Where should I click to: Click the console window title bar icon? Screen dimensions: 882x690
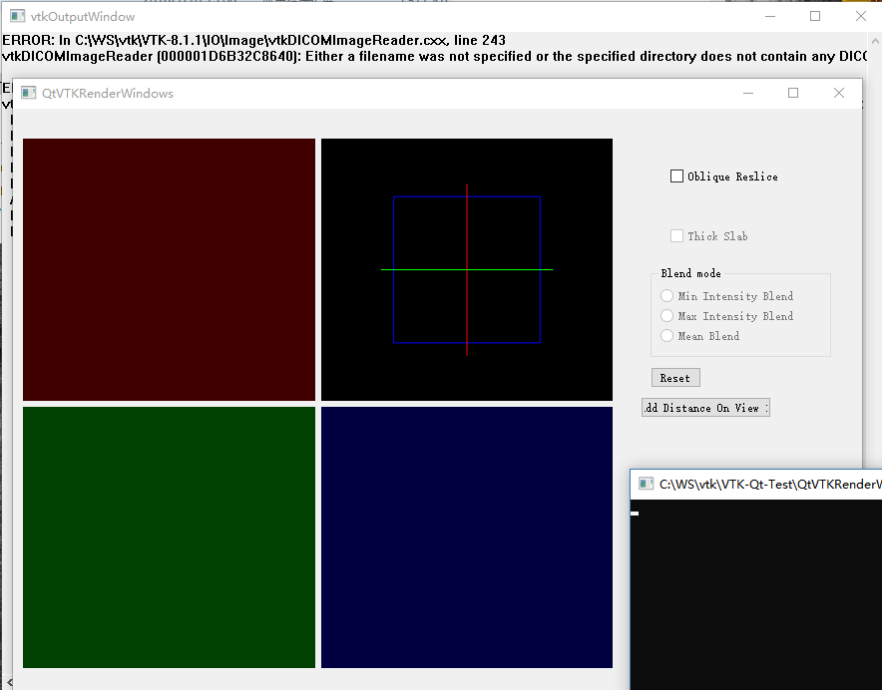coord(645,484)
